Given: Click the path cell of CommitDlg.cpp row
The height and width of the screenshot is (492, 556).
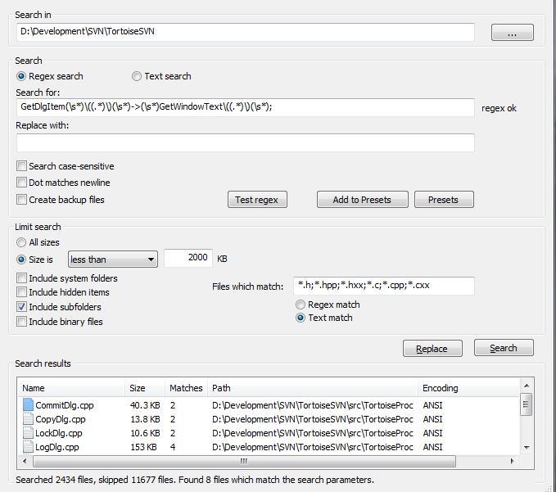Looking at the screenshot, I should pyautogui.click(x=313, y=405).
